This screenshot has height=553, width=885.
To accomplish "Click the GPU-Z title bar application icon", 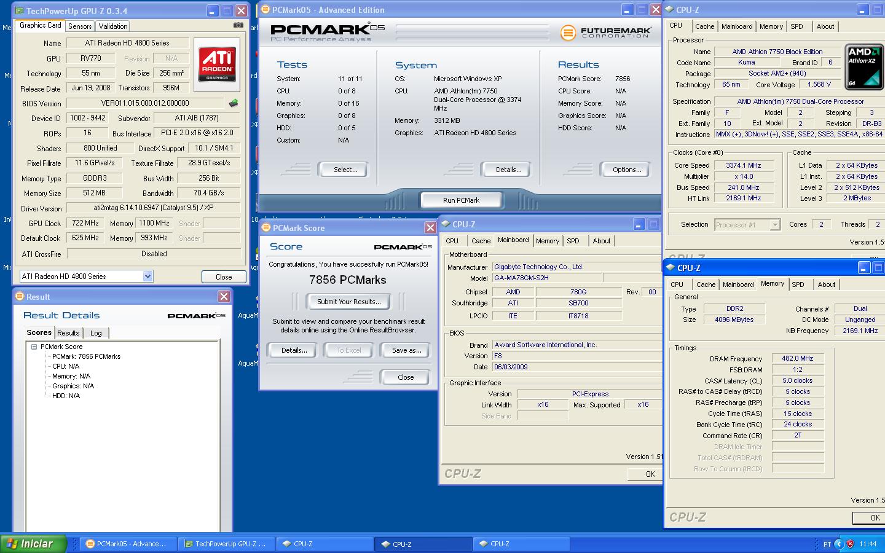I will tap(19, 10).
